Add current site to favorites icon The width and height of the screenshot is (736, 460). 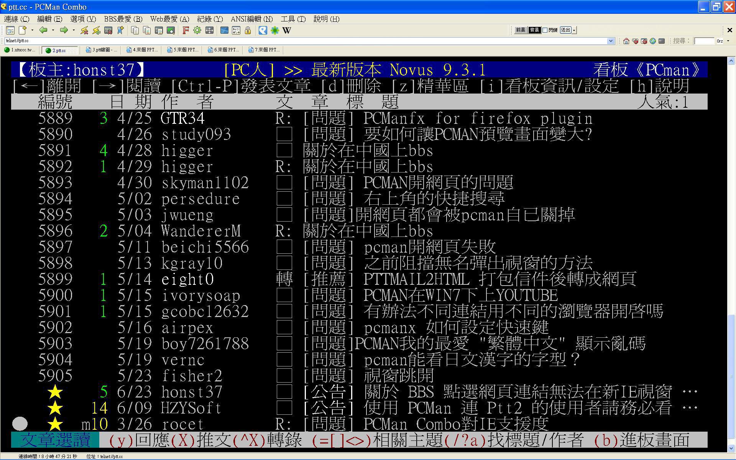(x=121, y=30)
